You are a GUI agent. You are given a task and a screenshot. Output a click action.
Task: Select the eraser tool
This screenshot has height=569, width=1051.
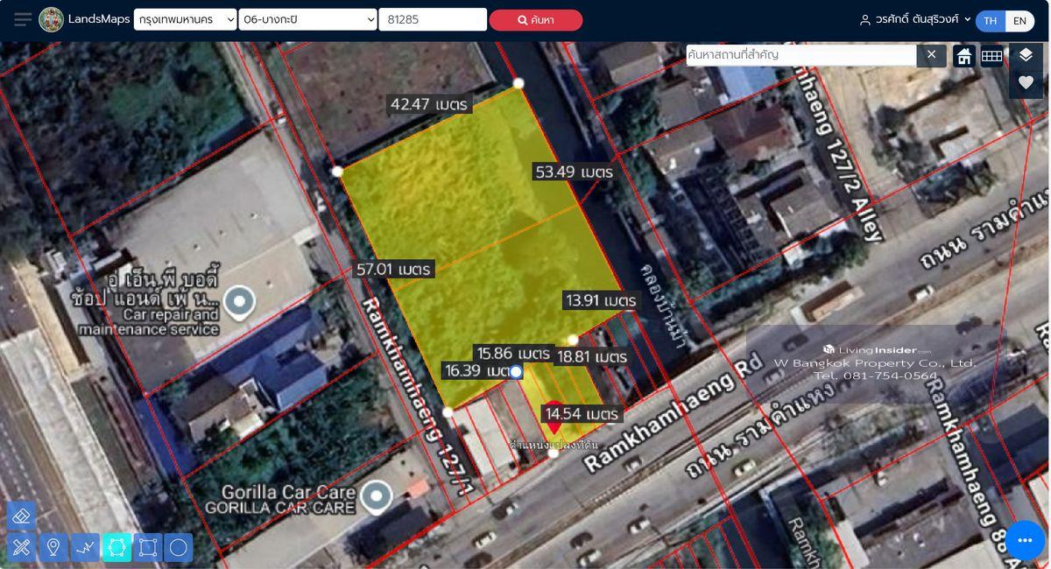[x=21, y=516]
